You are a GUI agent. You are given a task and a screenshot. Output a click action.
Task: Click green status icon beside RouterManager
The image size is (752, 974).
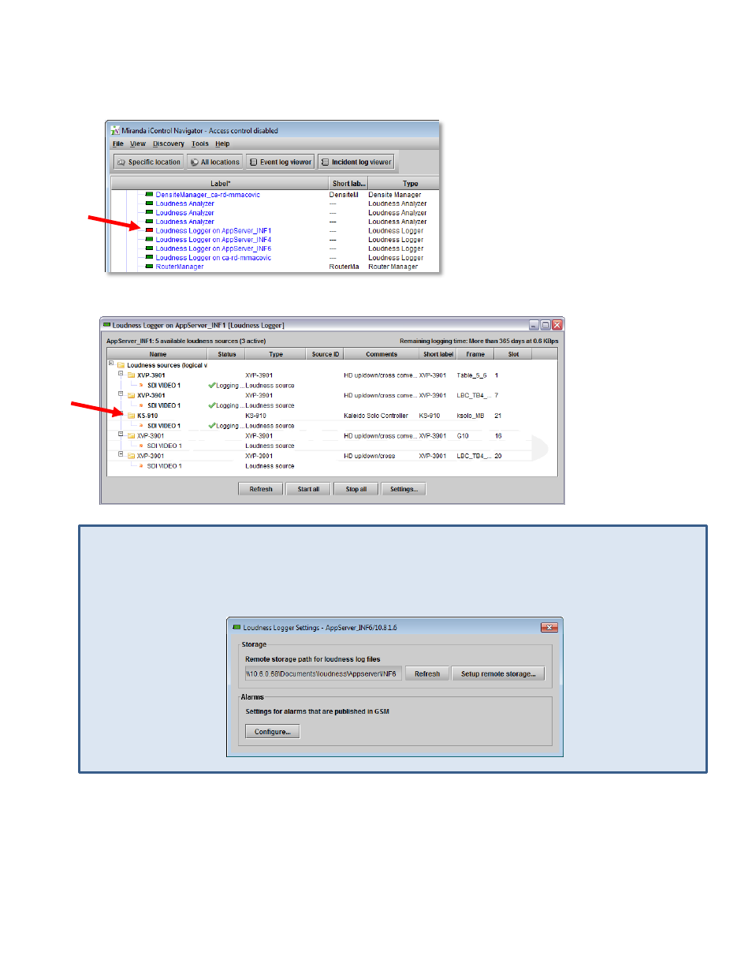coord(149,267)
